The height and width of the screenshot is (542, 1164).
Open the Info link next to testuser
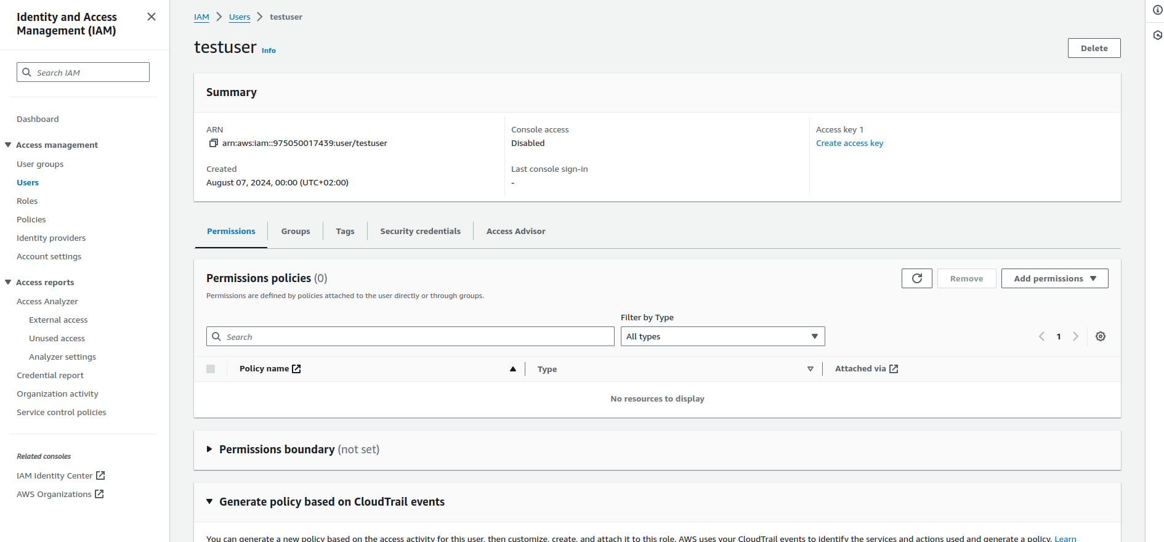point(269,51)
